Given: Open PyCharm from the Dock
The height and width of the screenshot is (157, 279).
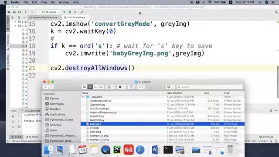Looking at the screenshot, I should (x=117, y=150).
